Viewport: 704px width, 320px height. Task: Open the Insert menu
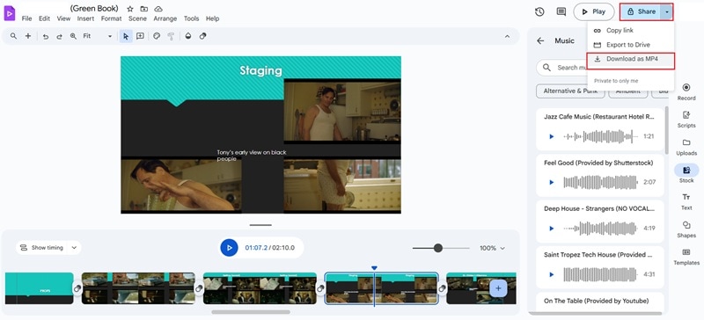tap(85, 18)
